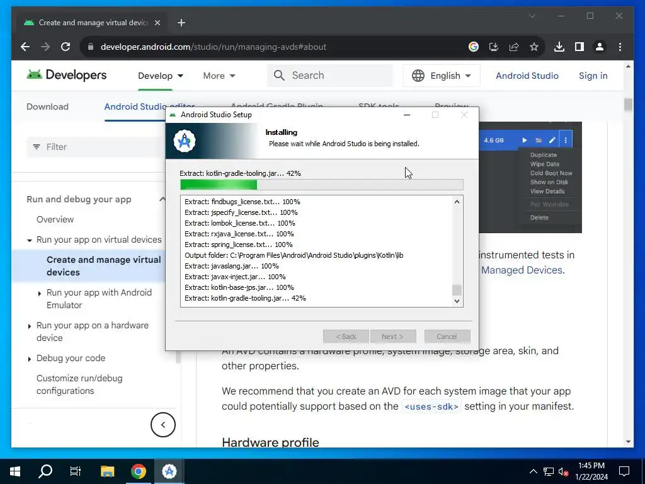Open Windows taskbar search
Viewport: 645px width, 484px height.
[45, 471]
